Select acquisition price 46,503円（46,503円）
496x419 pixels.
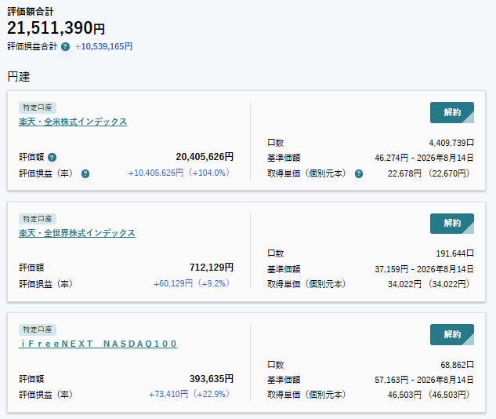[429, 395]
